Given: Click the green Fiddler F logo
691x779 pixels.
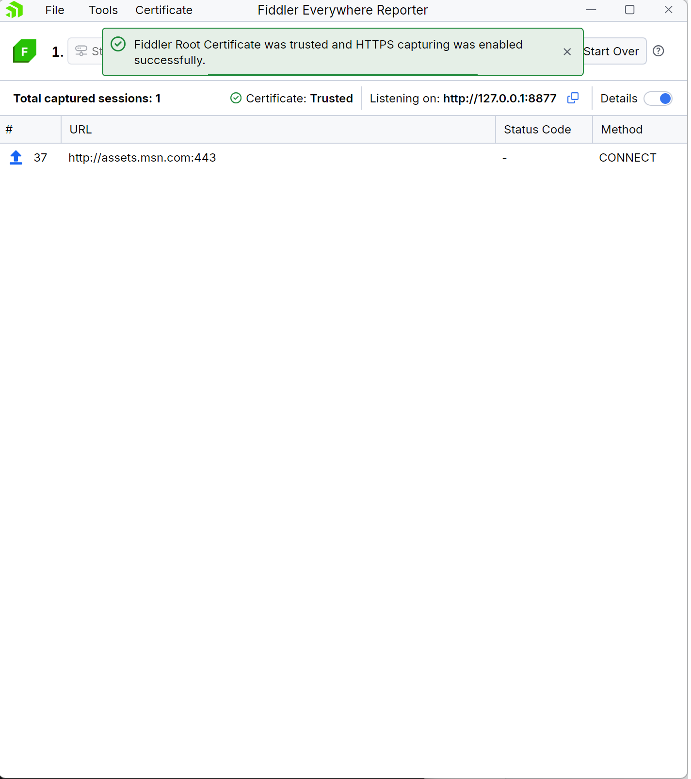Looking at the screenshot, I should click(25, 51).
